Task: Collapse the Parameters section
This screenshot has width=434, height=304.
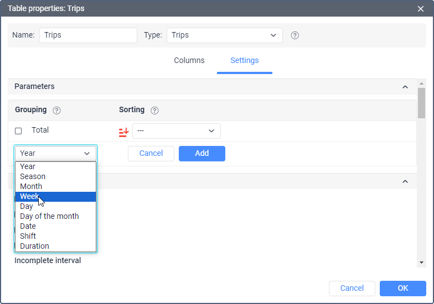Action: pyautogui.click(x=405, y=87)
